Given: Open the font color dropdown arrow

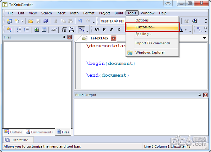Looking at the screenshot, I should point(186,30).
